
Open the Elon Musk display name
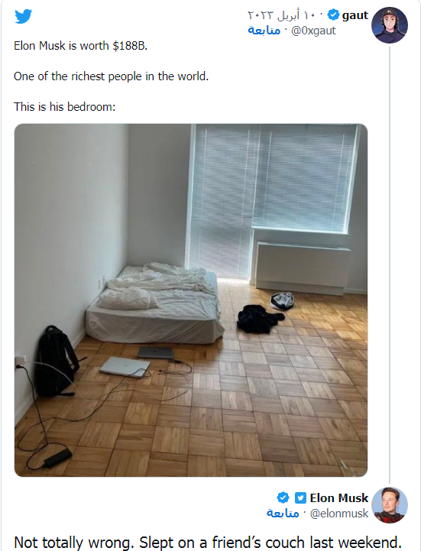(338, 498)
